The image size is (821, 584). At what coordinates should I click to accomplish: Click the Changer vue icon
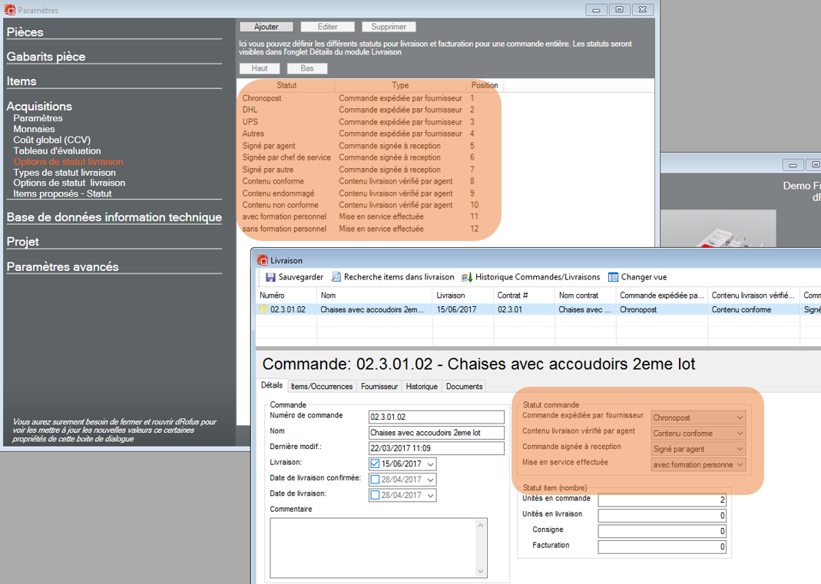coord(613,277)
